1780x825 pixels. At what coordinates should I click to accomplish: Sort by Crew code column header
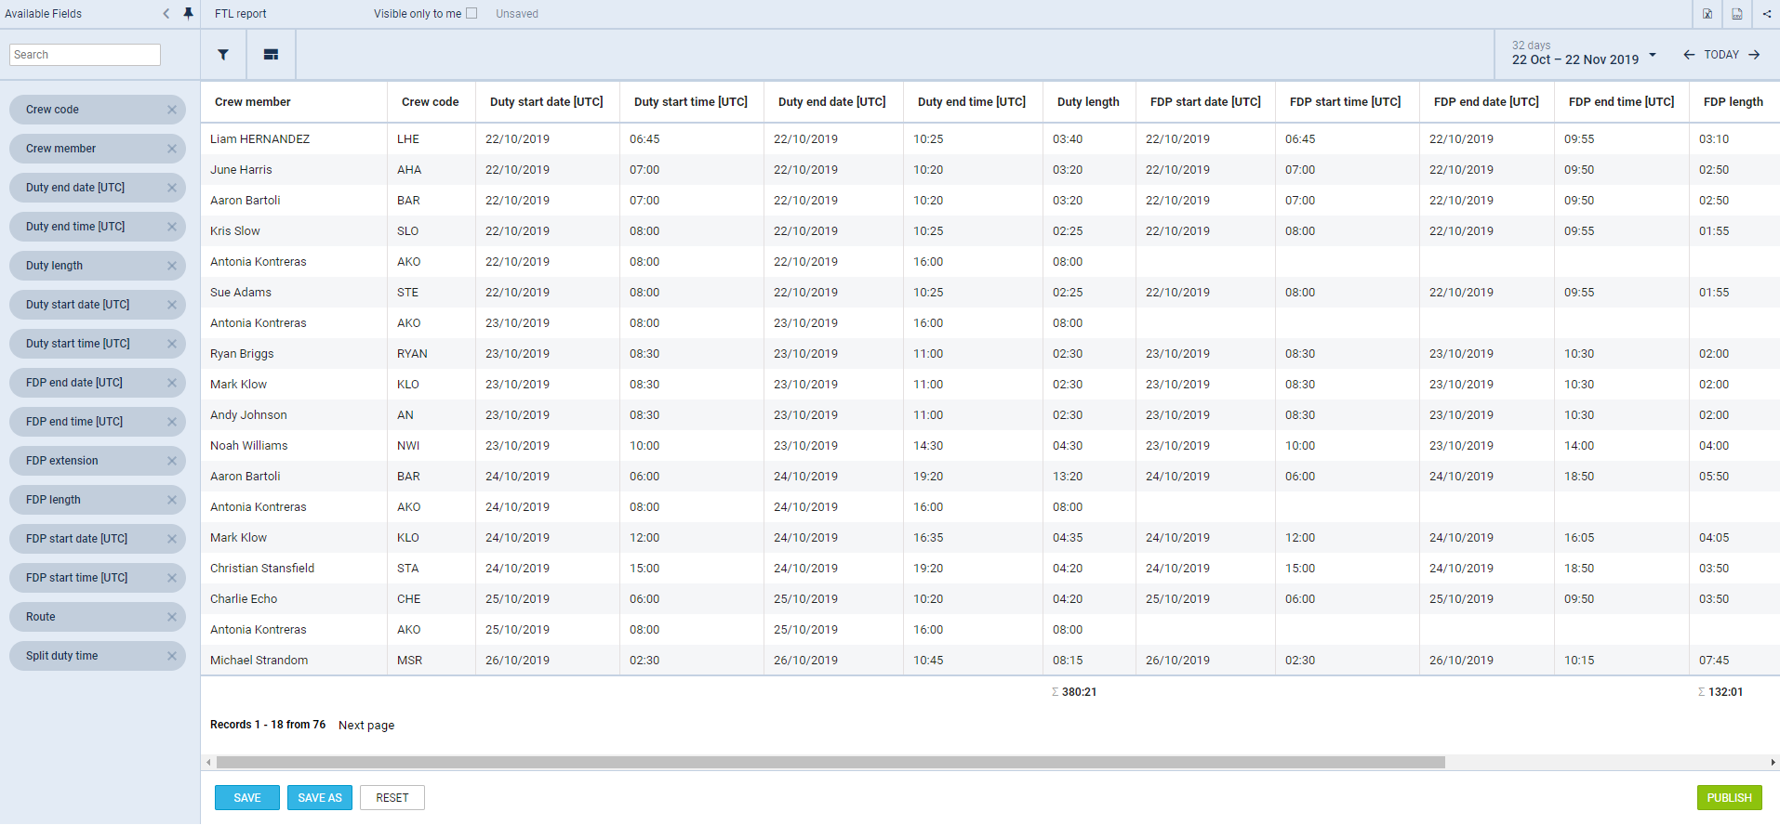point(431,102)
